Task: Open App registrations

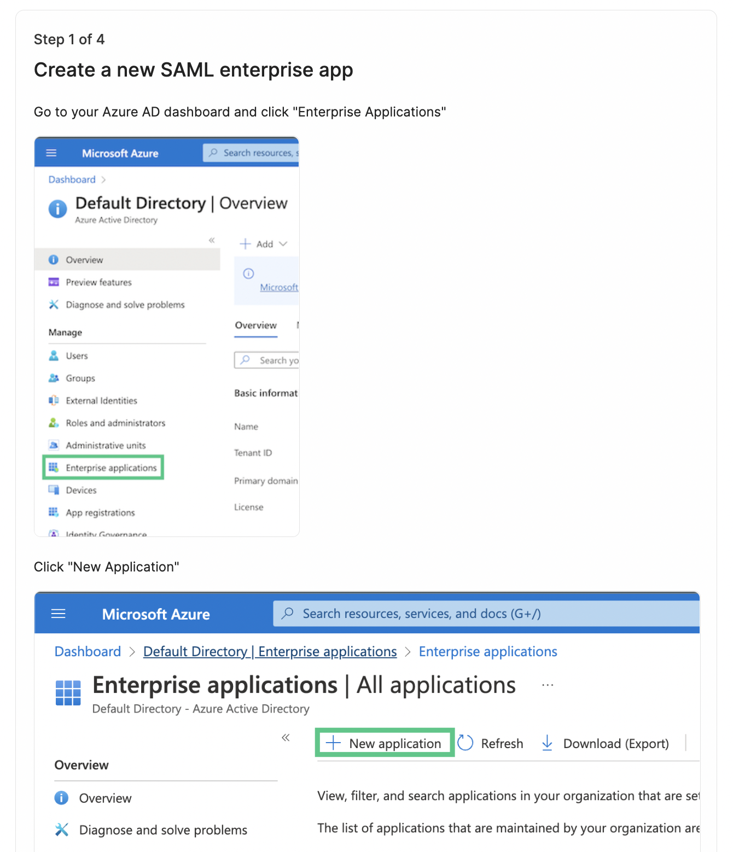Action: pos(100,512)
